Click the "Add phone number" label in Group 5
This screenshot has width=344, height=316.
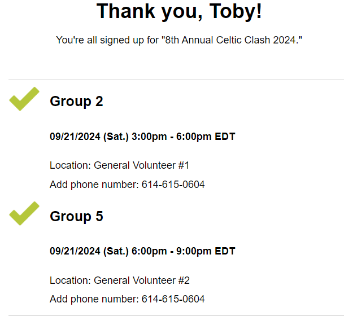click(94, 299)
